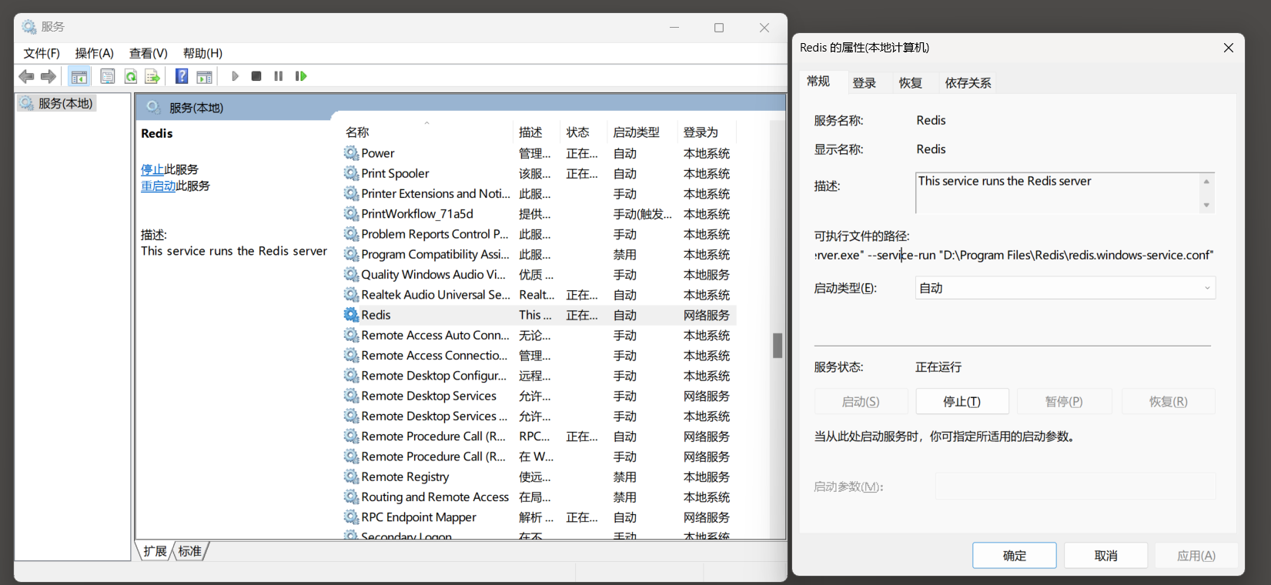
Task: Switch to the 依存关系 tab
Action: pyautogui.click(x=968, y=83)
